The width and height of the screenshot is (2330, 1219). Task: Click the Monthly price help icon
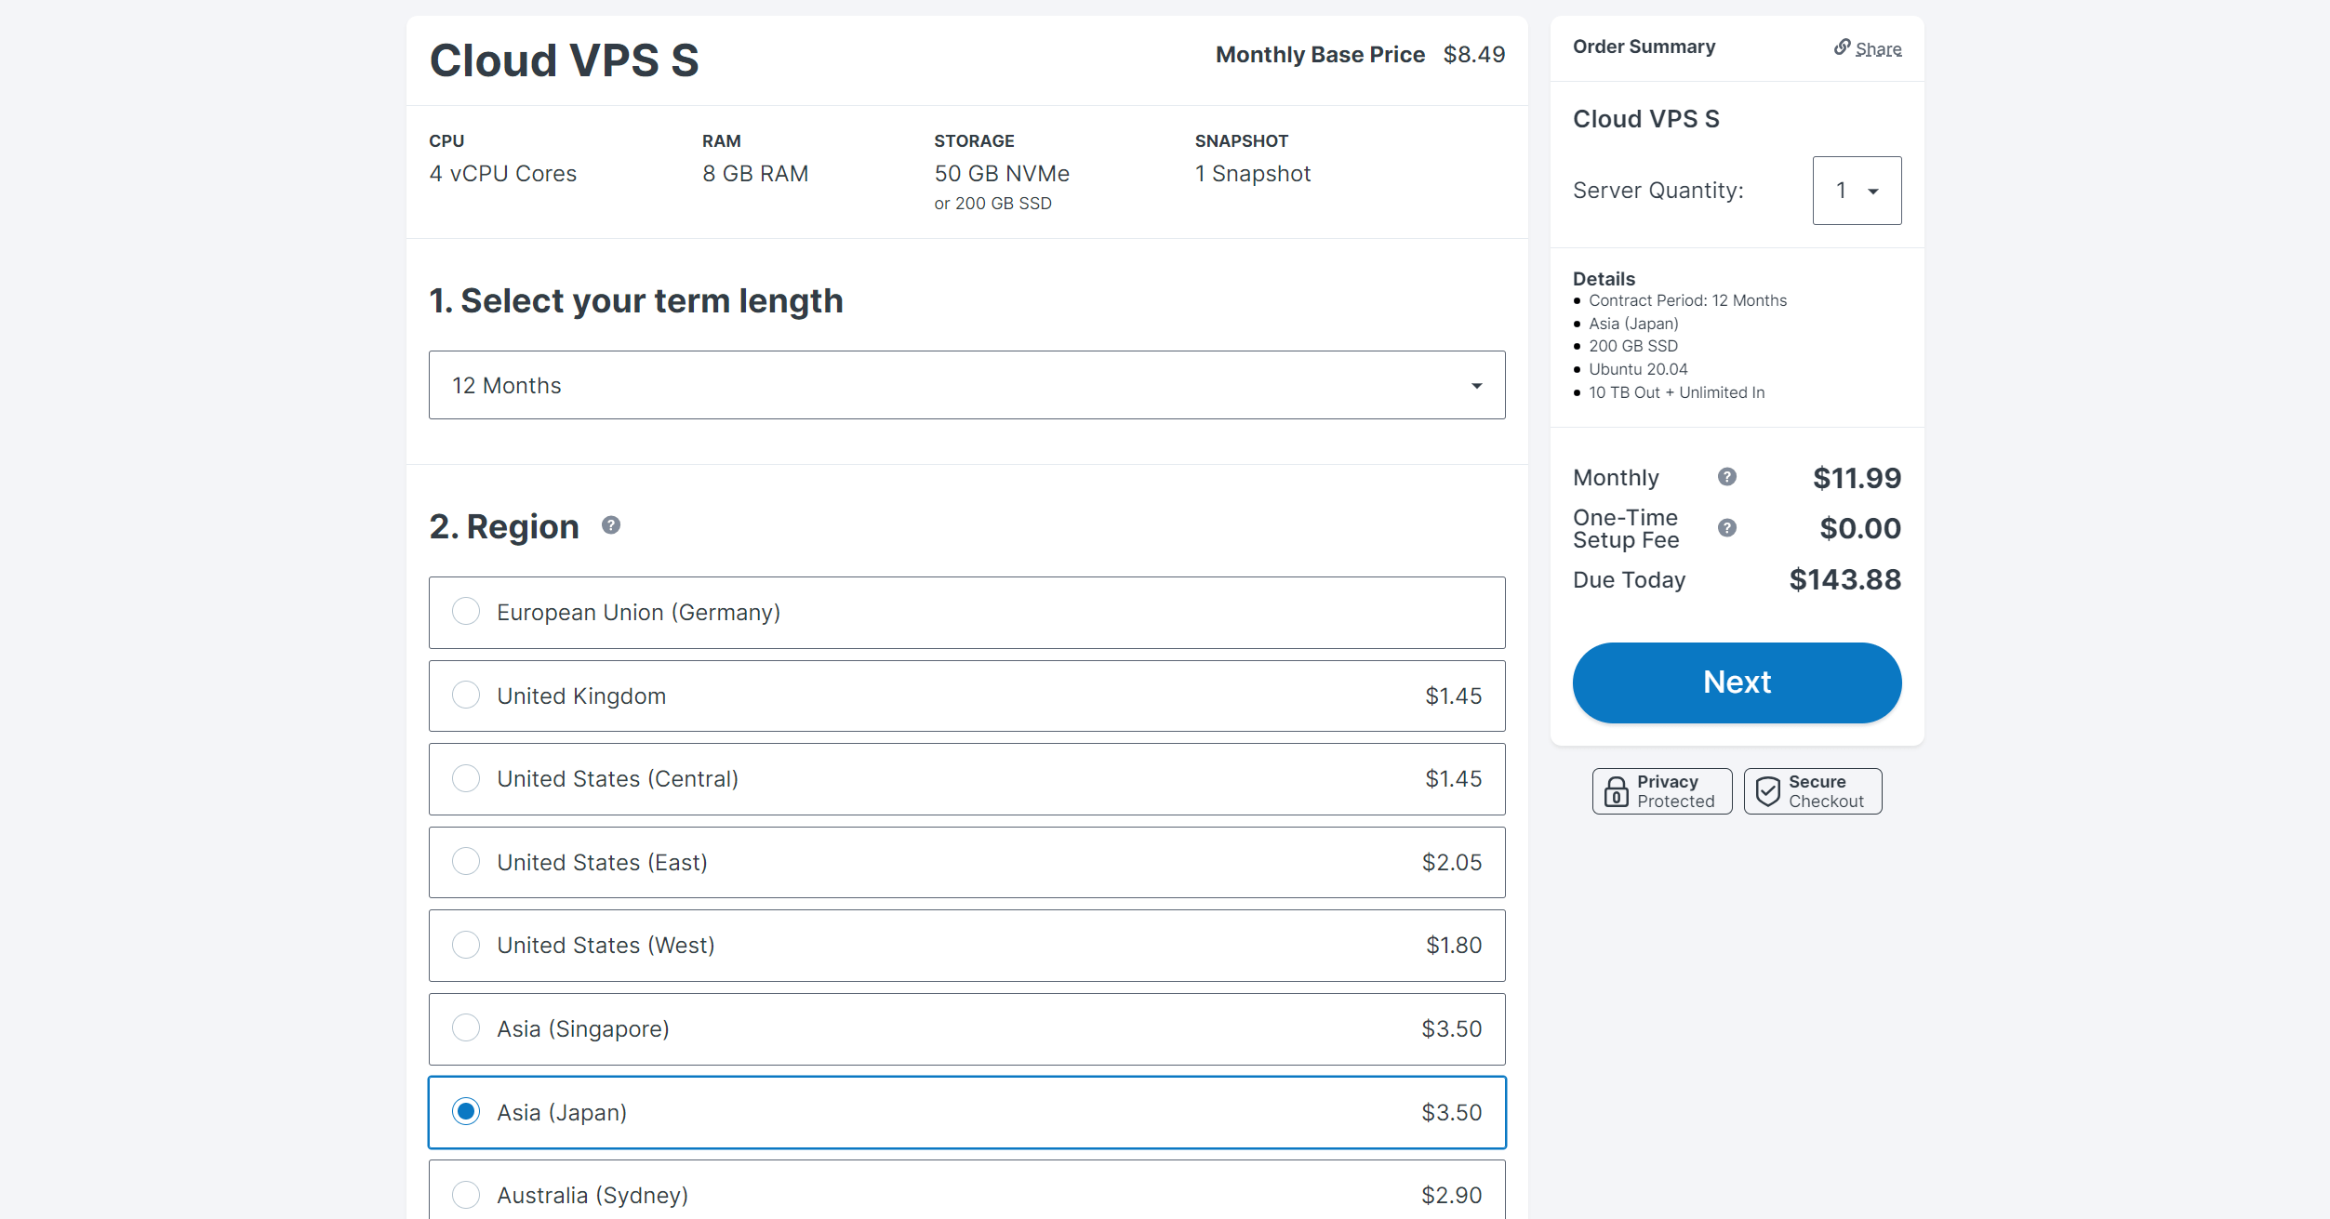pos(1727,477)
